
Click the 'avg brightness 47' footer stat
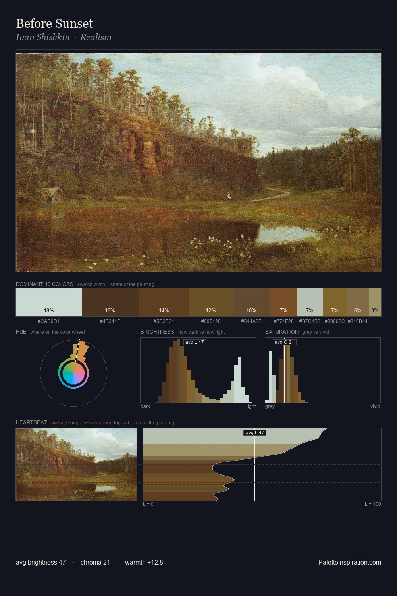41,562
